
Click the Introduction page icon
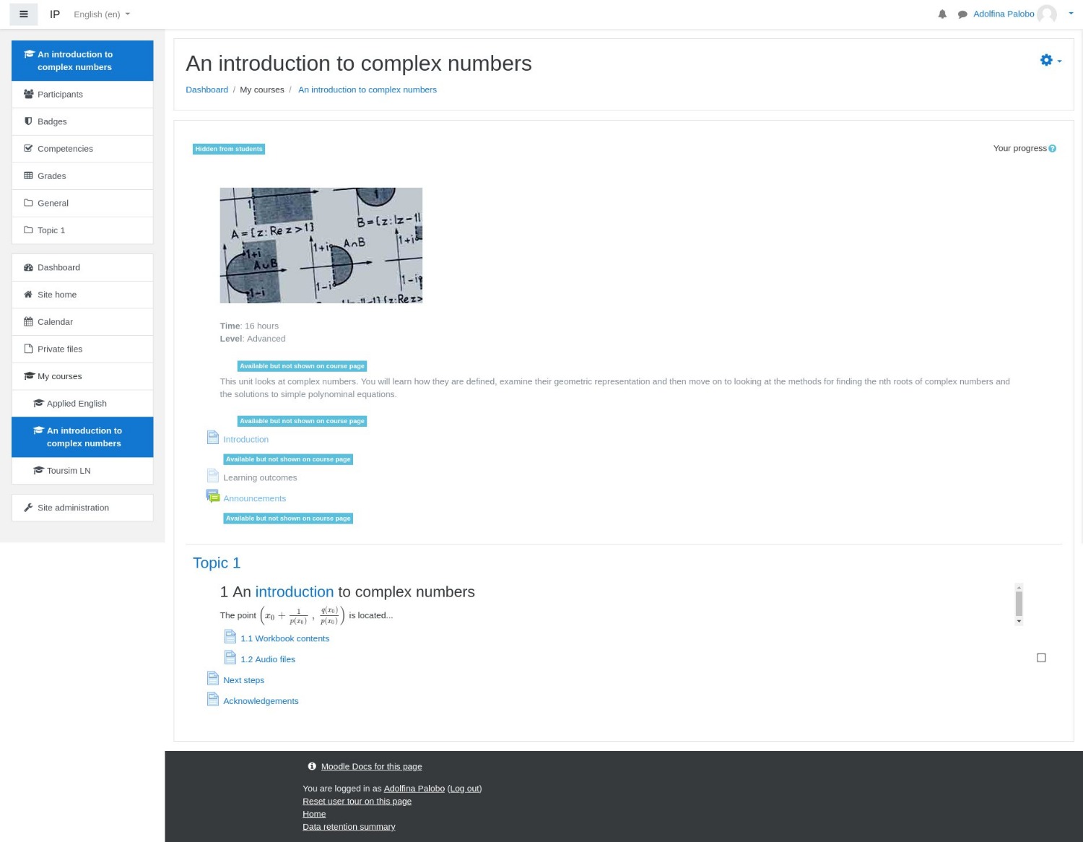tap(213, 438)
